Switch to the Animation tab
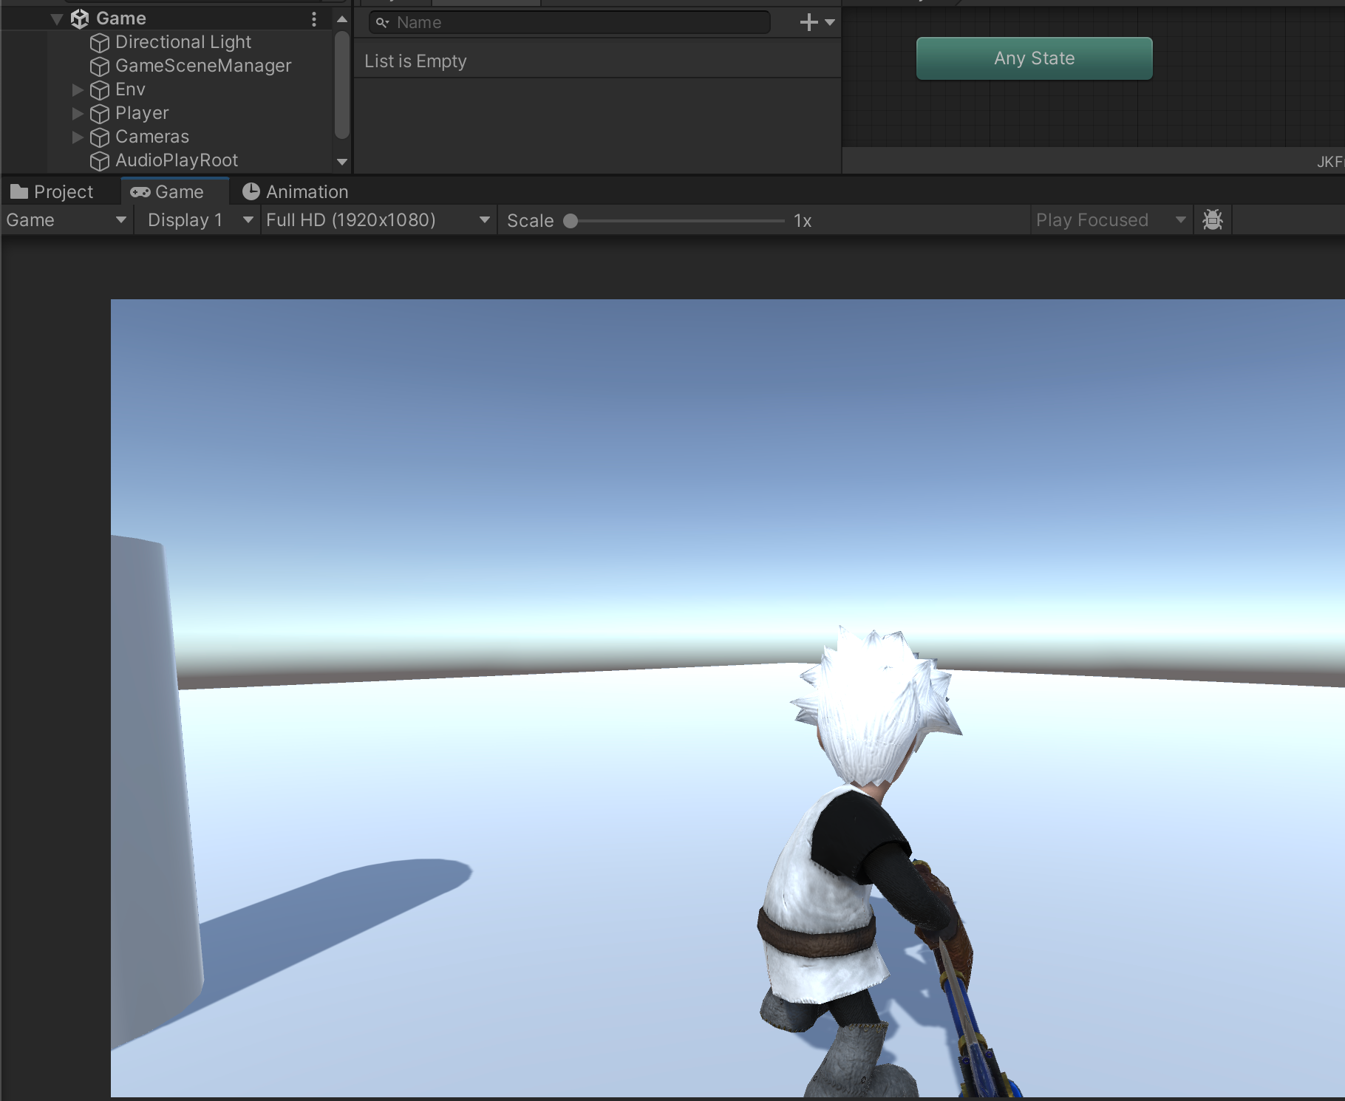1345x1101 pixels. coord(296,192)
